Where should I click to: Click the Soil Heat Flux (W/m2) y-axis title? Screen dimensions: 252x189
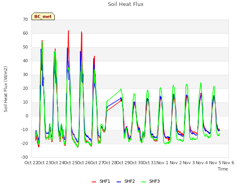pos(6,89)
